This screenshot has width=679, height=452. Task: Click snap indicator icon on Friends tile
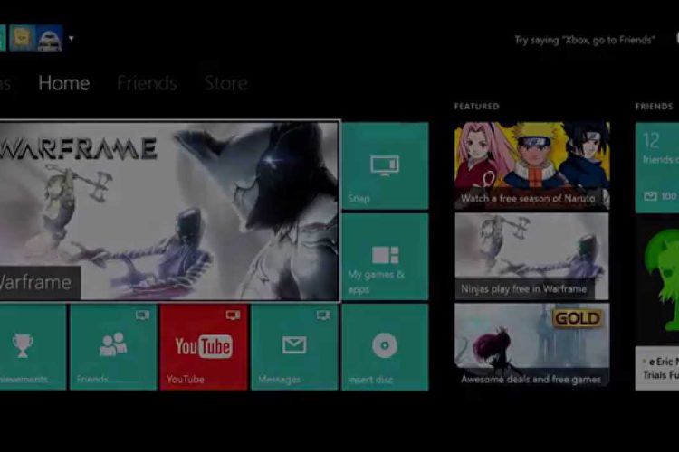coord(142,315)
